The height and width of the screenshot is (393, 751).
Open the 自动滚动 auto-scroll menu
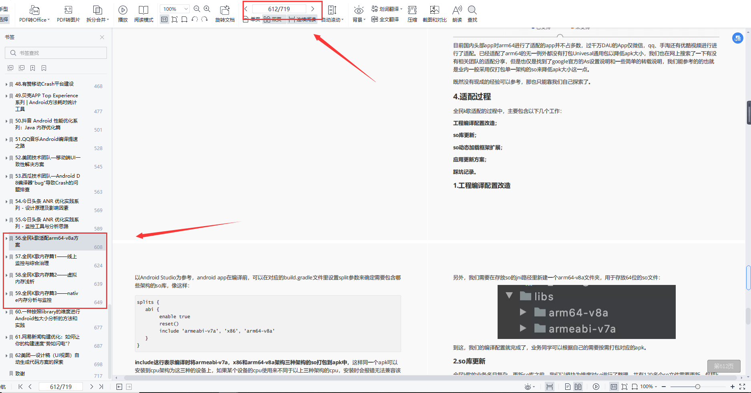(332, 14)
